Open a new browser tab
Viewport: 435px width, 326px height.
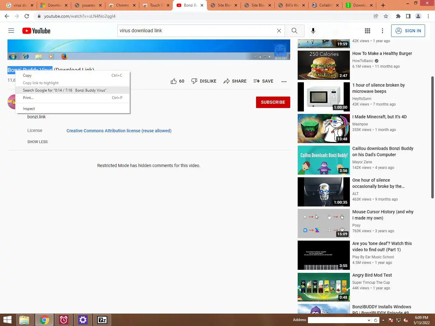point(383,5)
